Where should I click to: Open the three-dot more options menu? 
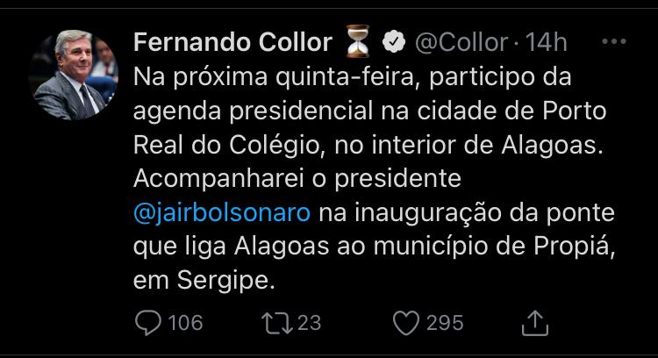pos(618,41)
